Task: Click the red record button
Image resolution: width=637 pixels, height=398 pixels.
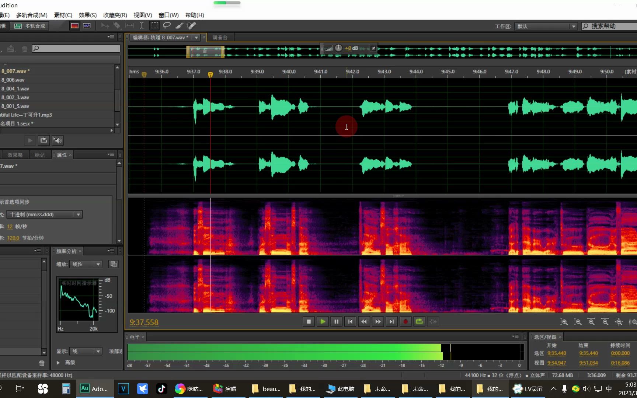Action: [x=405, y=321]
